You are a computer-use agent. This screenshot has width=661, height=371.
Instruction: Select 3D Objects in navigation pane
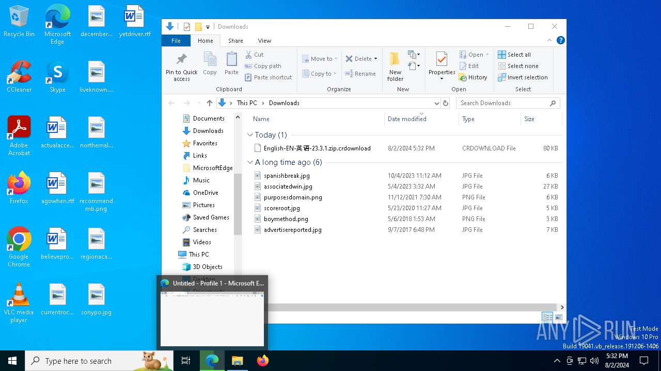tap(208, 267)
